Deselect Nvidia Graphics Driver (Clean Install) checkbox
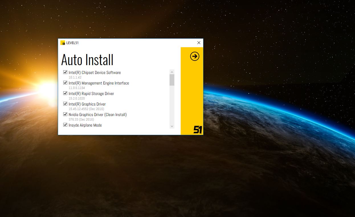The height and width of the screenshot is (217, 355). pyautogui.click(x=65, y=114)
